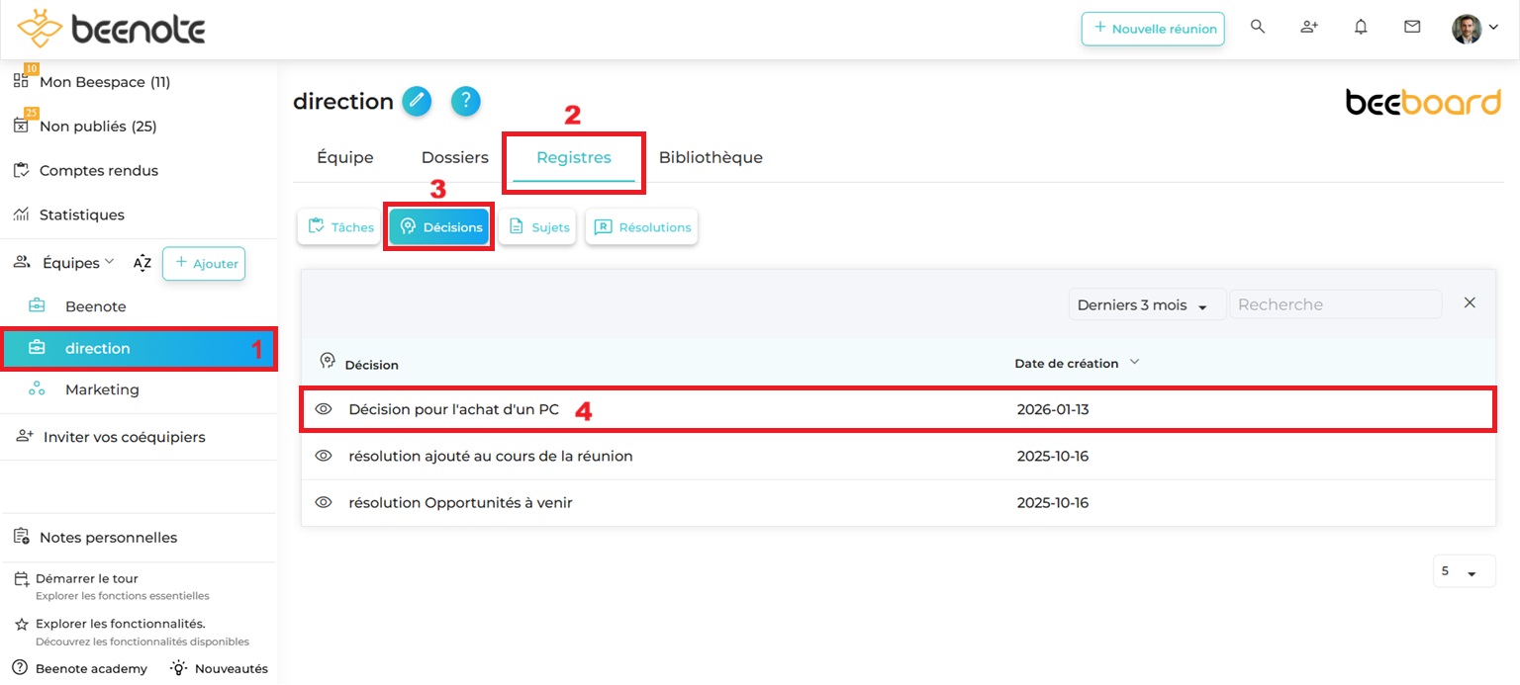
Task: Switch to the Dossiers tab
Action: tap(454, 157)
